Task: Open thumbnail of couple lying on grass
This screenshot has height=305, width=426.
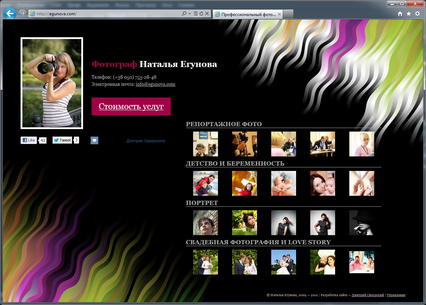Action: 323,262
